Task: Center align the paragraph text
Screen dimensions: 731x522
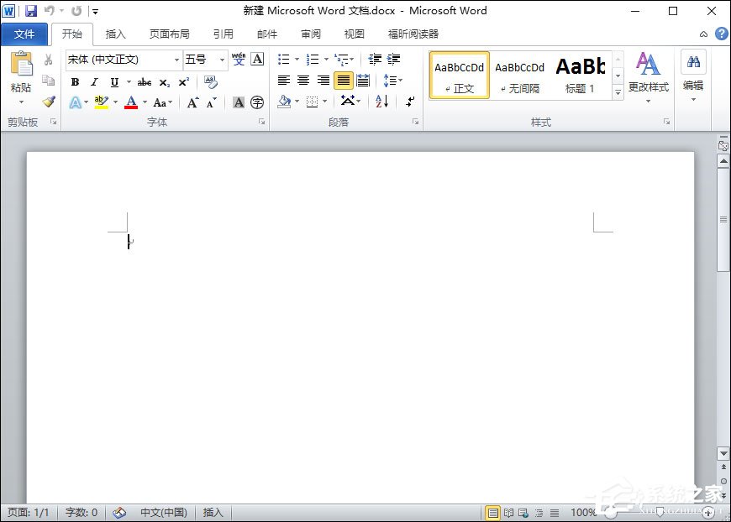Action: pos(303,81)
